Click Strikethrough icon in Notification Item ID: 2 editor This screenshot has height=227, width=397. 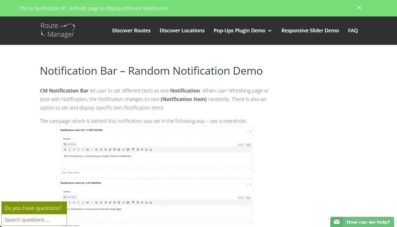pos(74,202)
